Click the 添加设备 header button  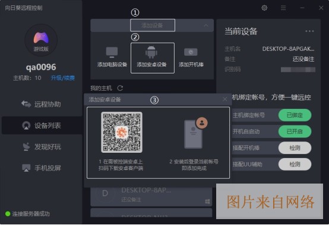coord(153,25)
